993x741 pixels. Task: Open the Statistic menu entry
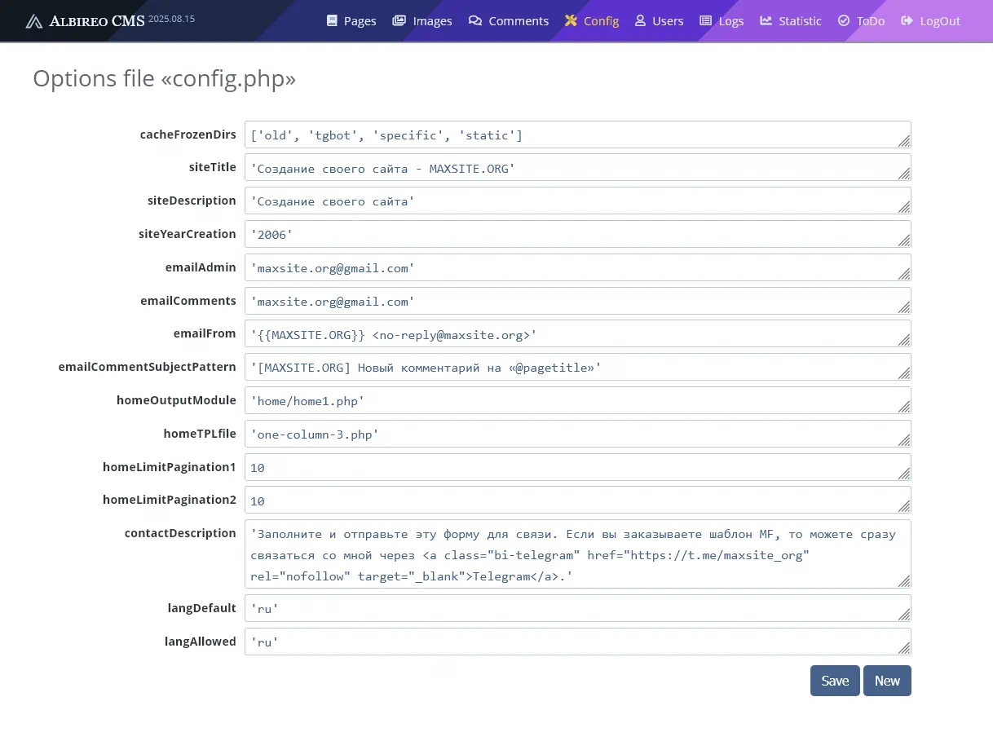(x=790, y=20)
